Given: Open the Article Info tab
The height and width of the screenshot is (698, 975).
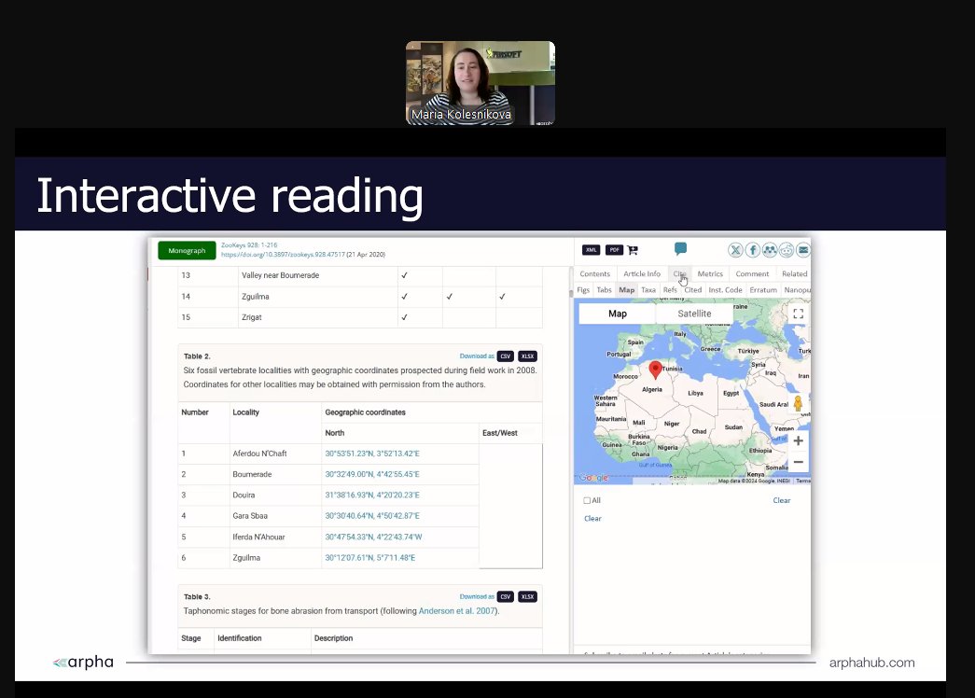Looking at the screenshot, I should [x=642, y=273].
